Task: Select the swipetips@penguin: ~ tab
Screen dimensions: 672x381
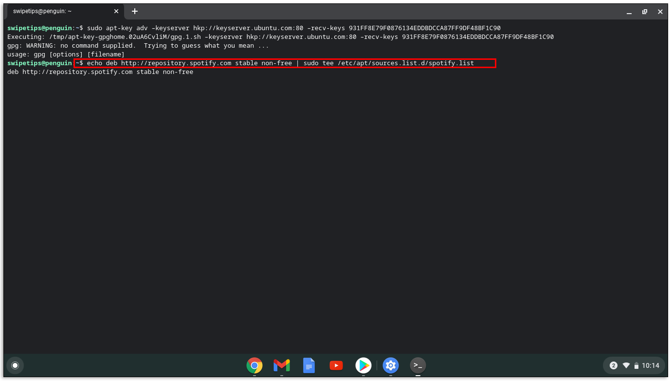Action: [65, 11]
